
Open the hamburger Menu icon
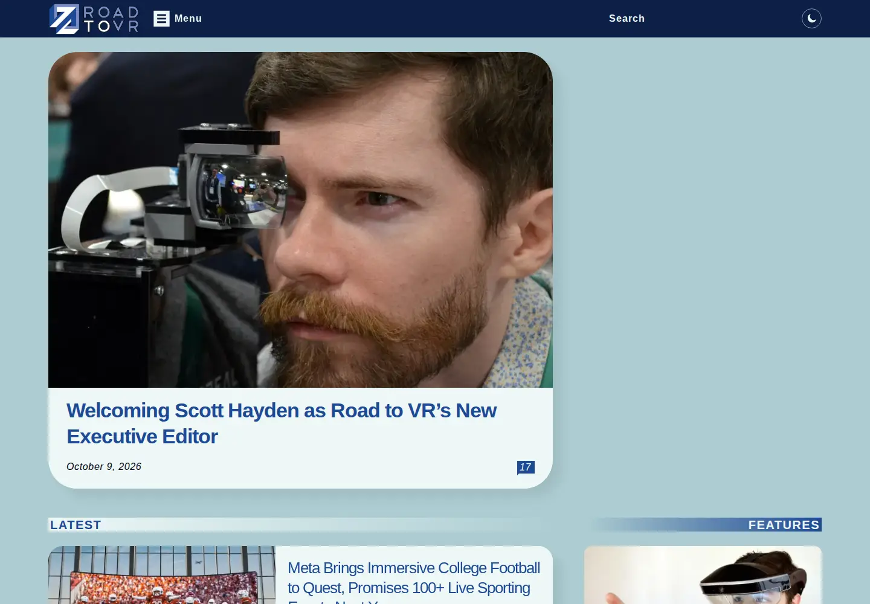click(161, 19)
